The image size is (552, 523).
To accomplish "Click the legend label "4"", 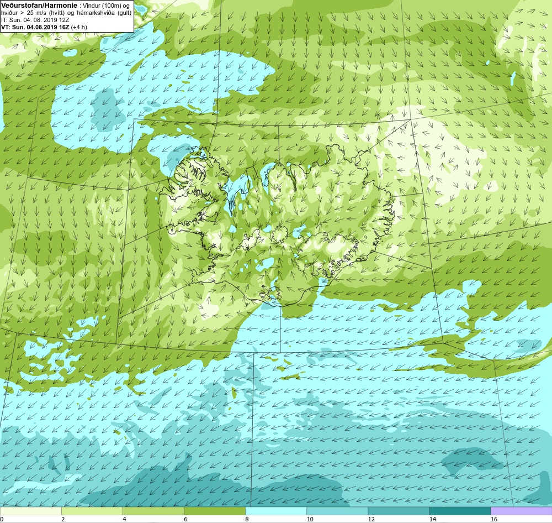I will coord(124,519).
